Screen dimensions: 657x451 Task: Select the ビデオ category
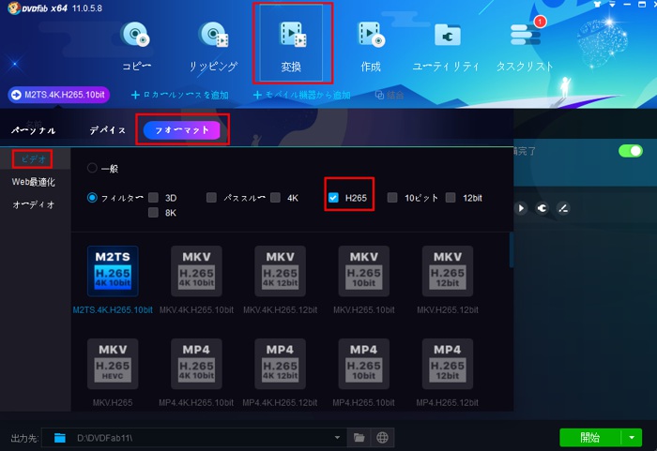tap(33, 159)
